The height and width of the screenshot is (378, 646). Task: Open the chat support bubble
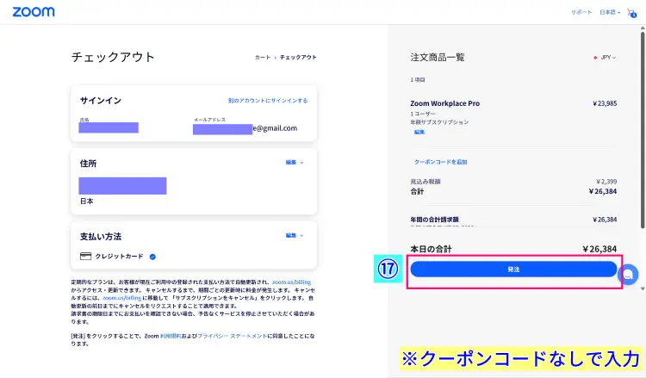[x=628, y=274]
